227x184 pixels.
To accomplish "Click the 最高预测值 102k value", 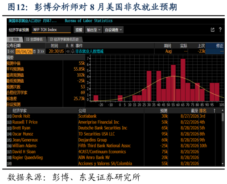I will tap(81, 75).
